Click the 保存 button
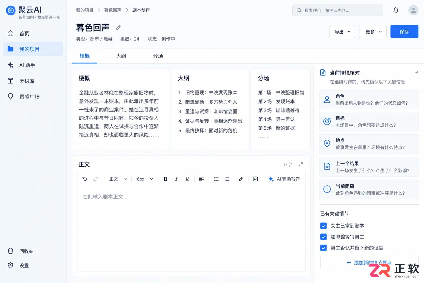The image size is (424, 283). coord(404,32)
